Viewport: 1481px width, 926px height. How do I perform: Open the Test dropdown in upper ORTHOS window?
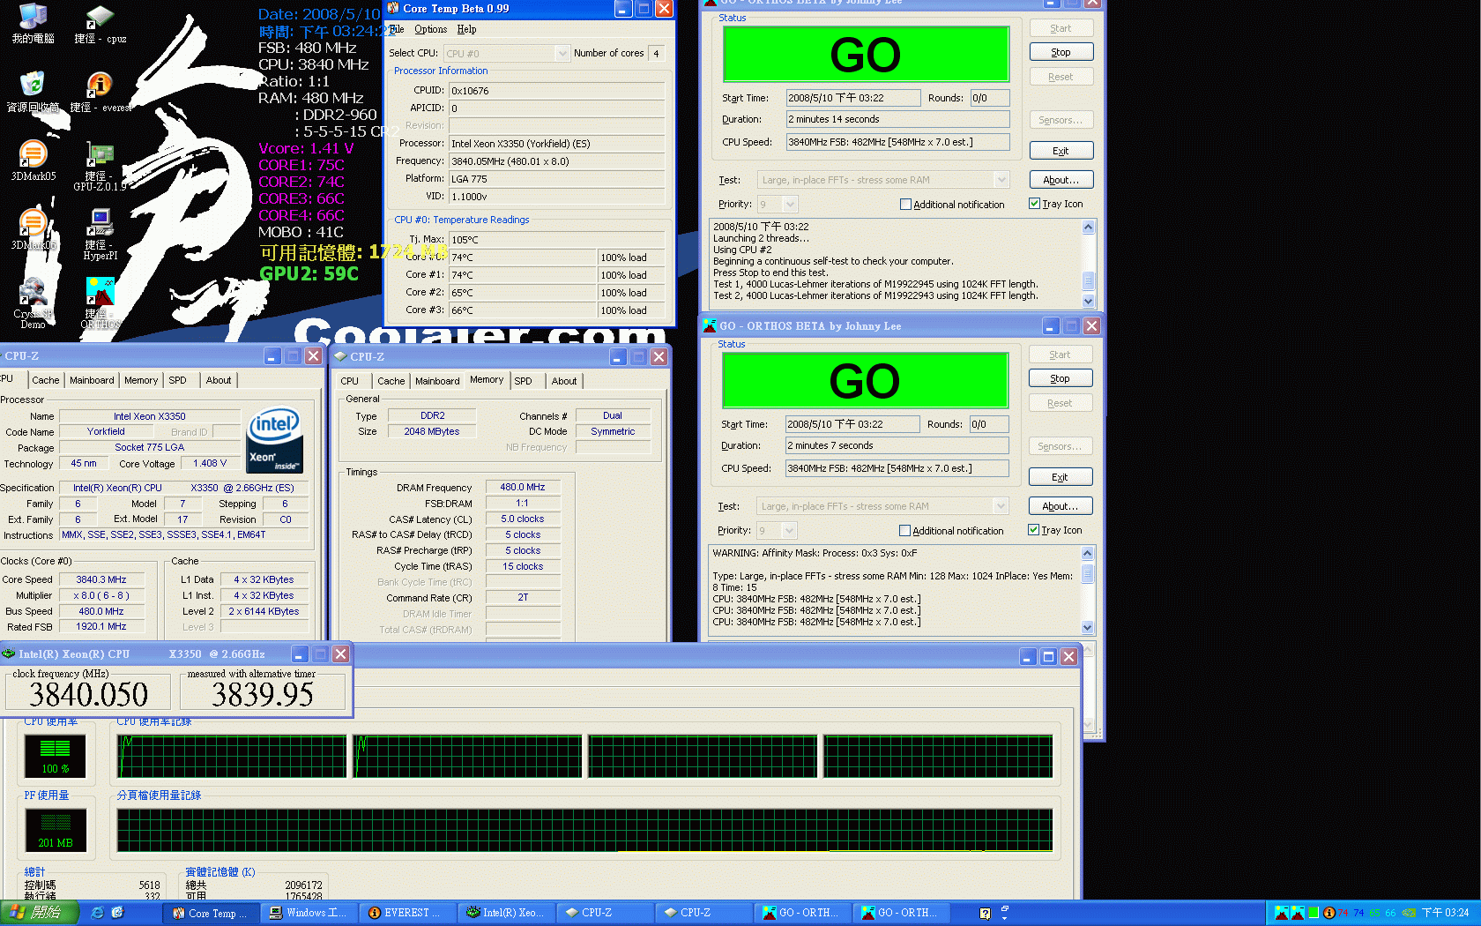coord(1001,180)
